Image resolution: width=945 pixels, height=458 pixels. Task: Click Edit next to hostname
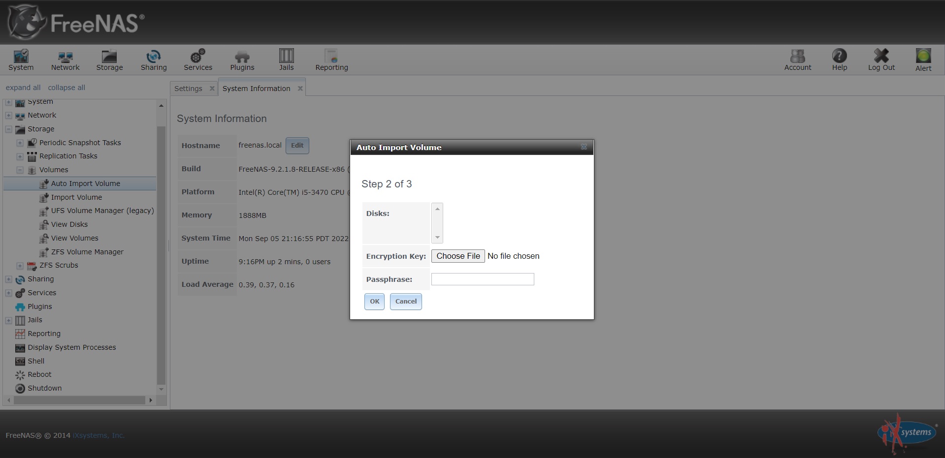tap(297, 146)
